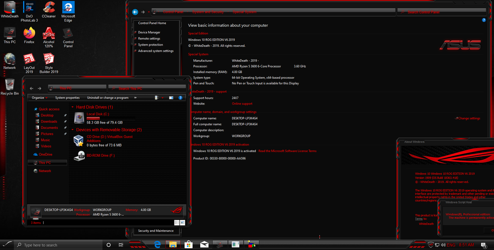The height and width of the screenshot is (250, 494).
Task: Select Music in the navigation pane
Action: [46, 140]
